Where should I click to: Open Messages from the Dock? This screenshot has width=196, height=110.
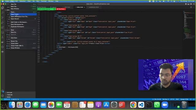click(36, 105)
